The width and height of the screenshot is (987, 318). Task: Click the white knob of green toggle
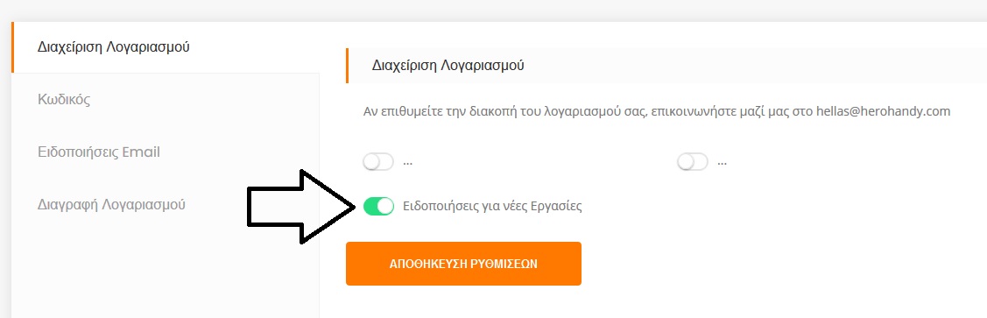tap(385, 206)
